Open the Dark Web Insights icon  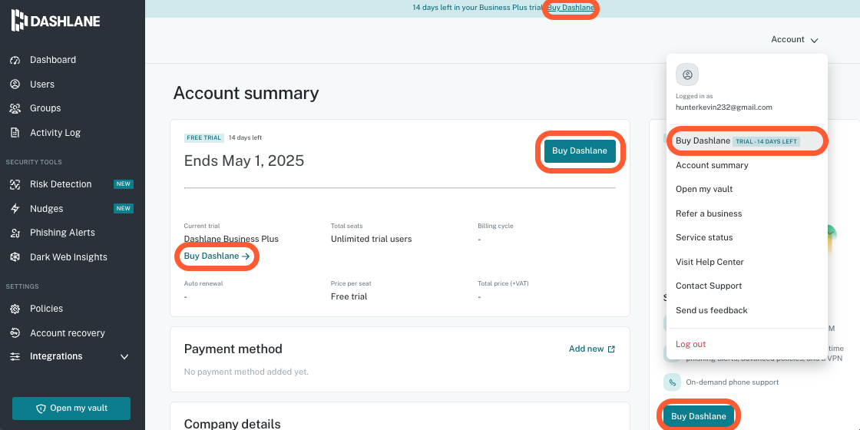(15, 257)
